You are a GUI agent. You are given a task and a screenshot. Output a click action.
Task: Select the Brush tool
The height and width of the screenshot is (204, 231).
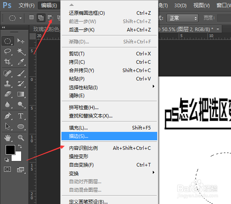(x=21, y=73)
